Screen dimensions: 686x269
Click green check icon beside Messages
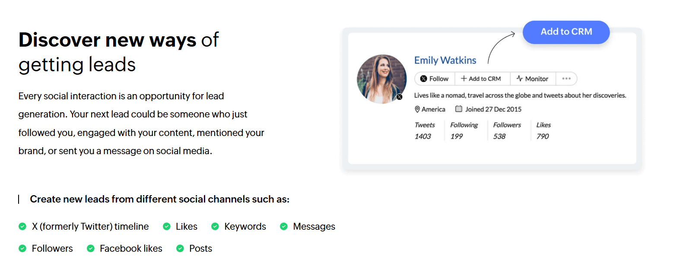pyautogui.click(x=284, y=226)
